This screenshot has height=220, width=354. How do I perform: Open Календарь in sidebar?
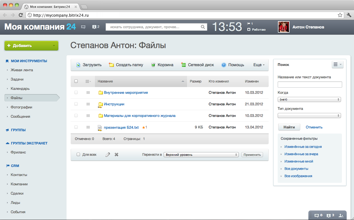pyautogui.click(x=20, y=89)
